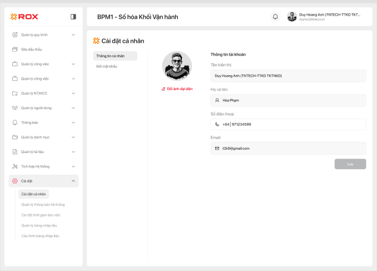Expand the Thông báo sidebar chevron

pos(73,122)
